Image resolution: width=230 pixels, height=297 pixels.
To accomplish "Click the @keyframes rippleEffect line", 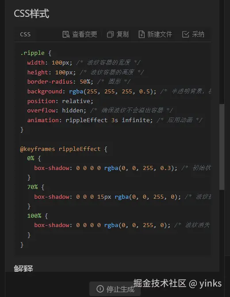I will click(64, 149).
